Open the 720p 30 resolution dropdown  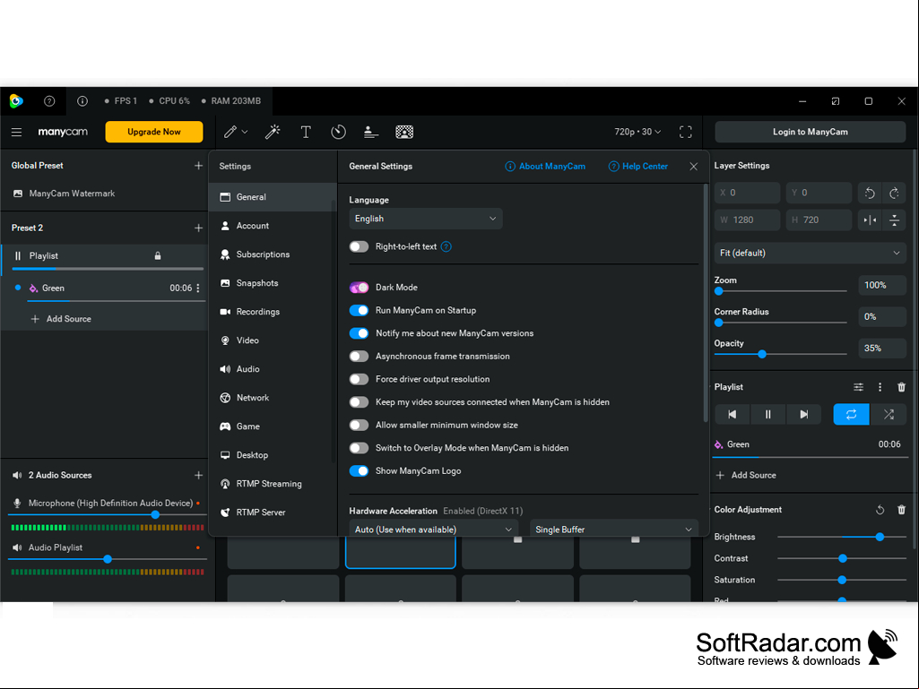[x=637, y=132]
